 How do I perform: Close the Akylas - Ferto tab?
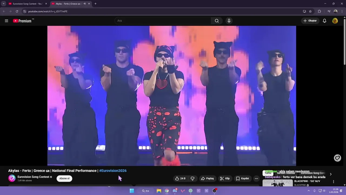tap(89, 4)
